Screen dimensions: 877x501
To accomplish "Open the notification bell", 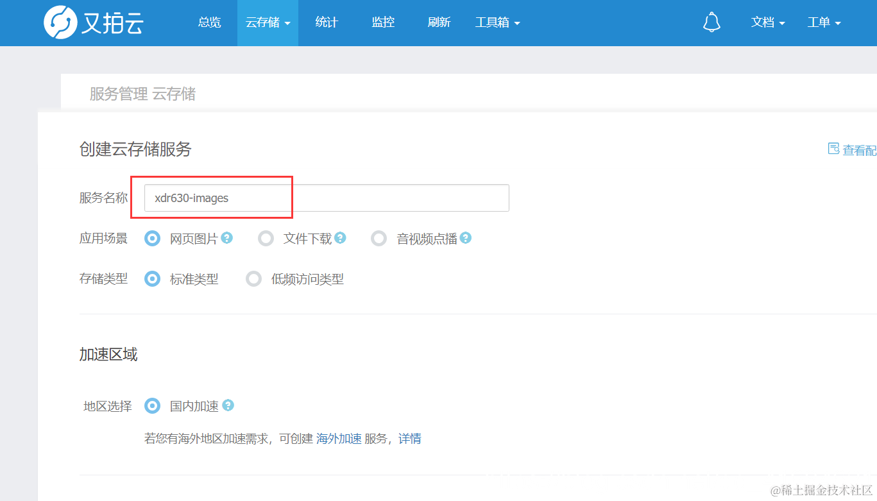I will point(711,22).
